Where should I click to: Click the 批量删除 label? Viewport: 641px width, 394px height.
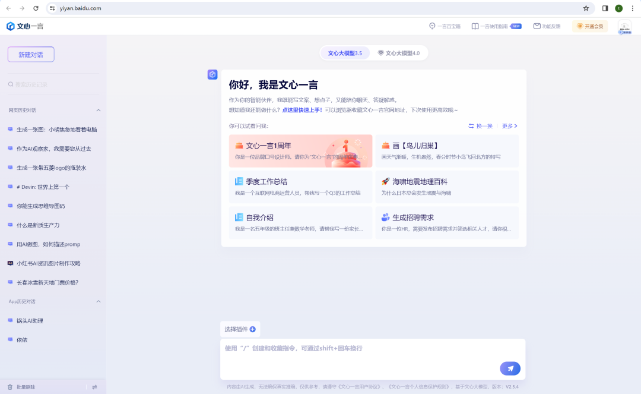tap(26, 387)
